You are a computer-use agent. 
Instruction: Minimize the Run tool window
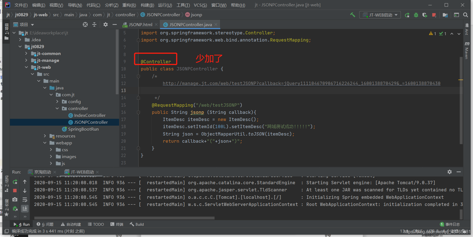459,172
